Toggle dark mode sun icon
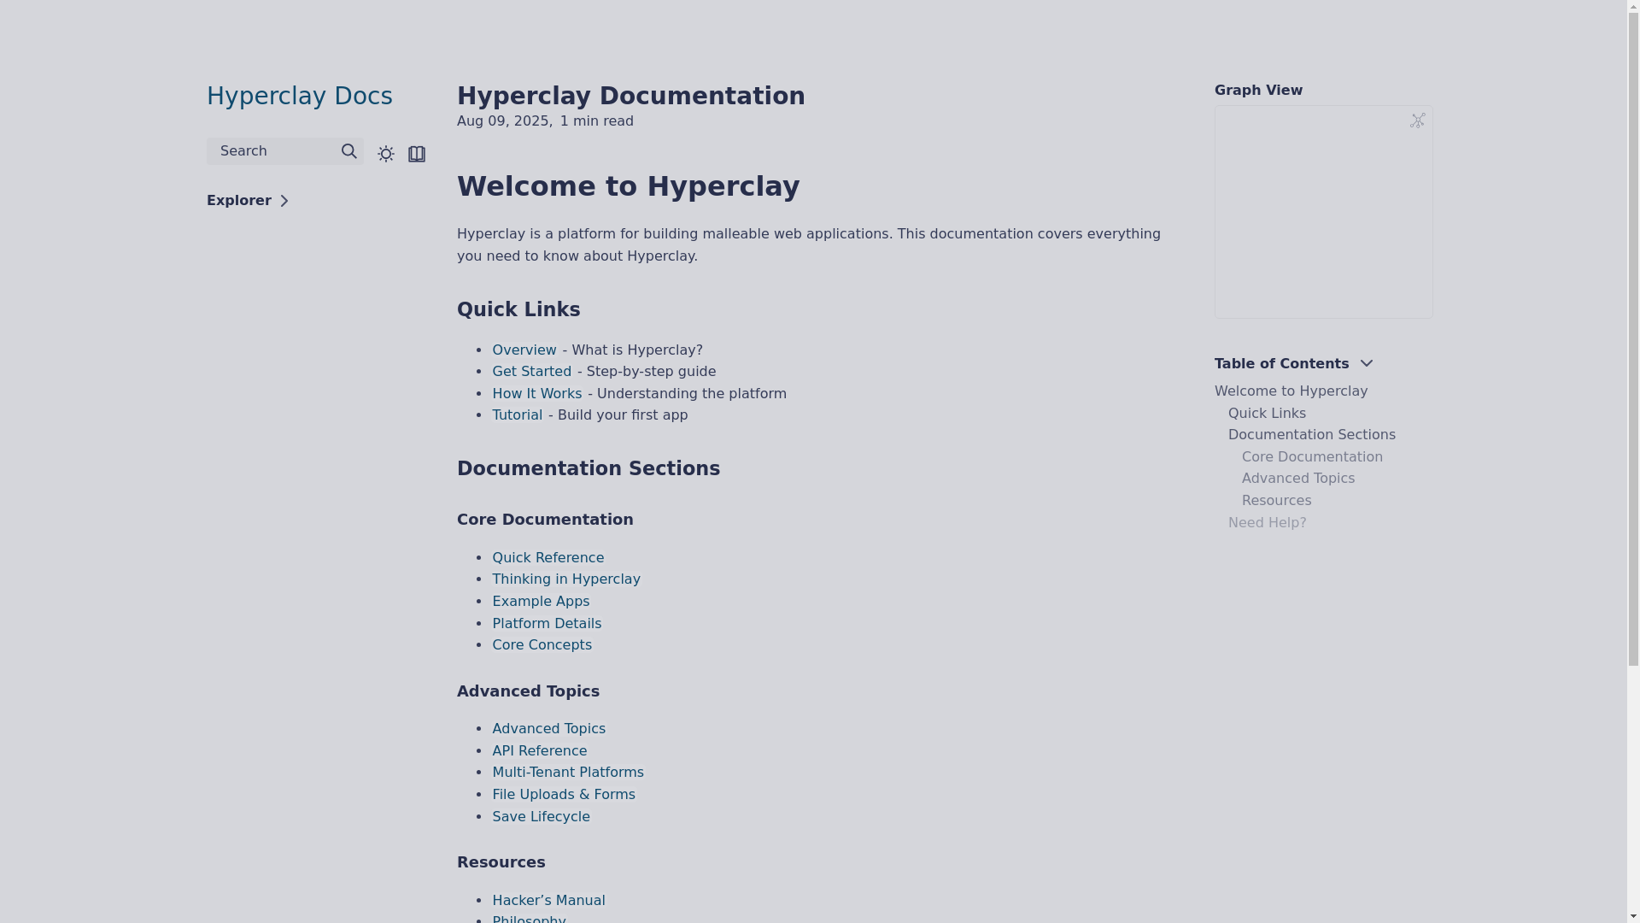The width and height of the screenshot is (1640, 923). tap(386, 154)
